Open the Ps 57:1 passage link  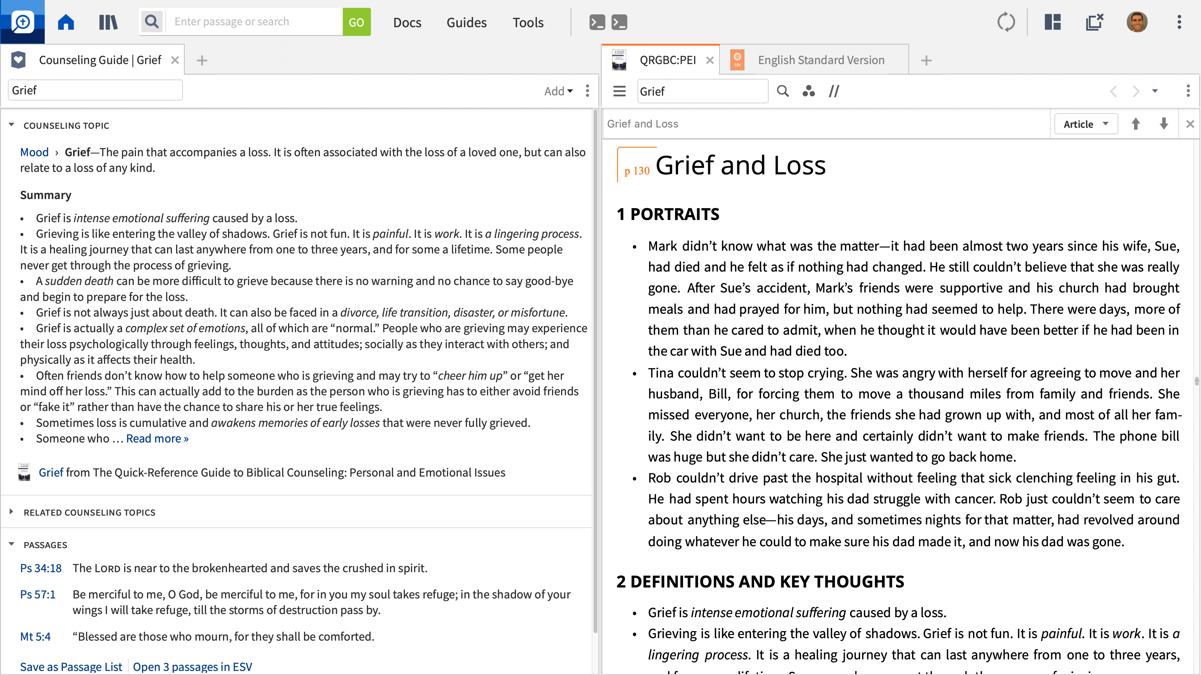[x=37, y=594]
